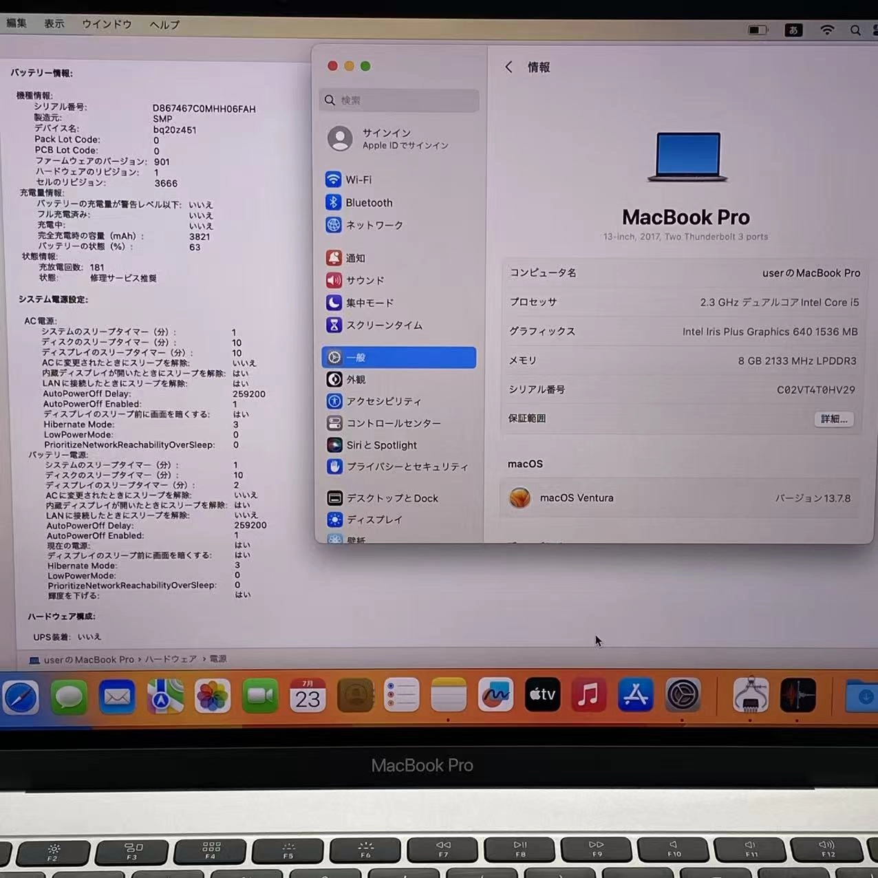Screen dimensions: 878x878
Task: Go back using the chevron beside 情報
Action: click(508, 67)
